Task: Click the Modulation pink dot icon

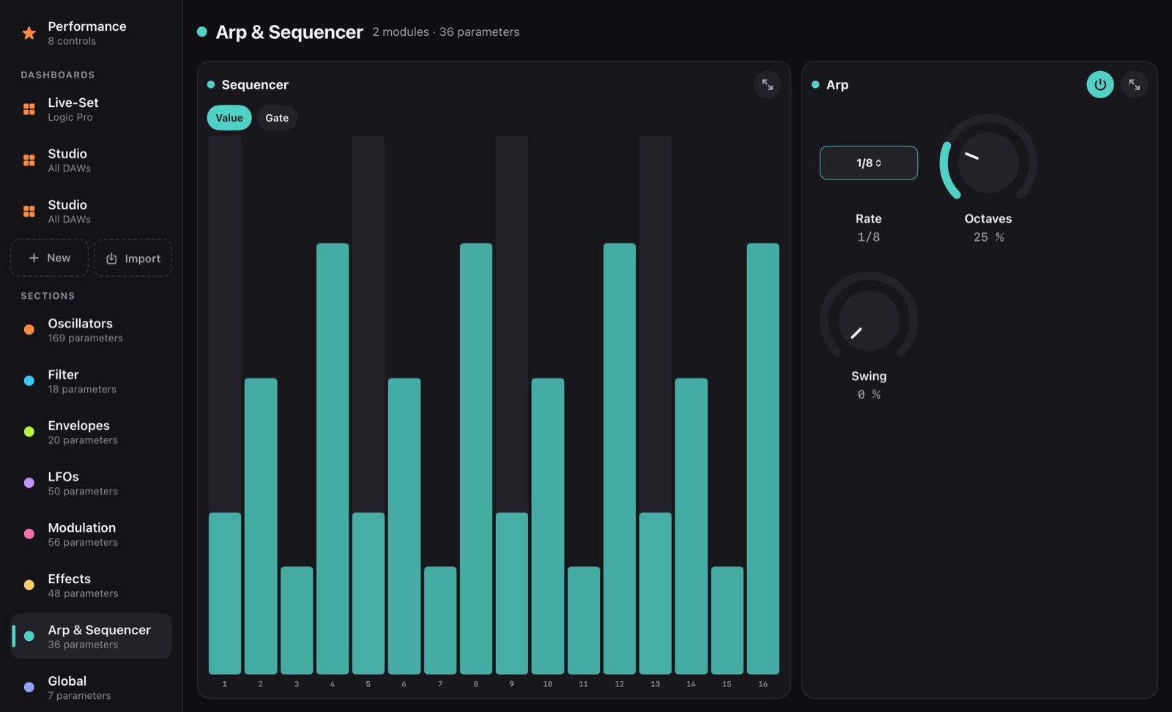Action: 29,534
